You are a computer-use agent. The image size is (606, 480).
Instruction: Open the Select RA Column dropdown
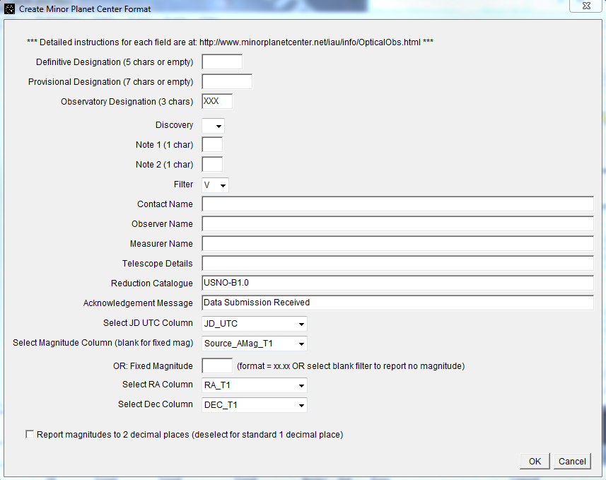[255, 385]
